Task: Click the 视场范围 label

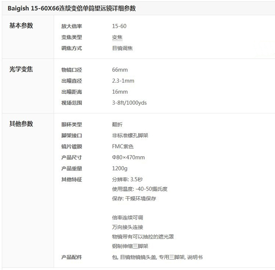Action: (x=71, y=103)
